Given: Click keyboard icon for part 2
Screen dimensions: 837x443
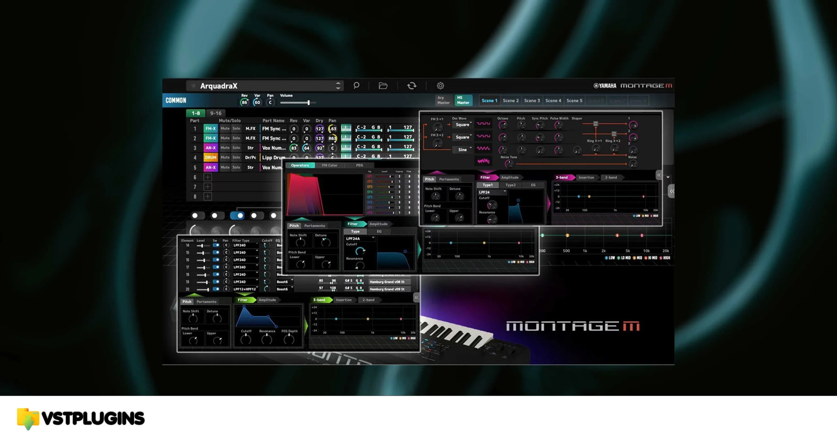Looking at the screenshot, I should (x=346, y=138).
